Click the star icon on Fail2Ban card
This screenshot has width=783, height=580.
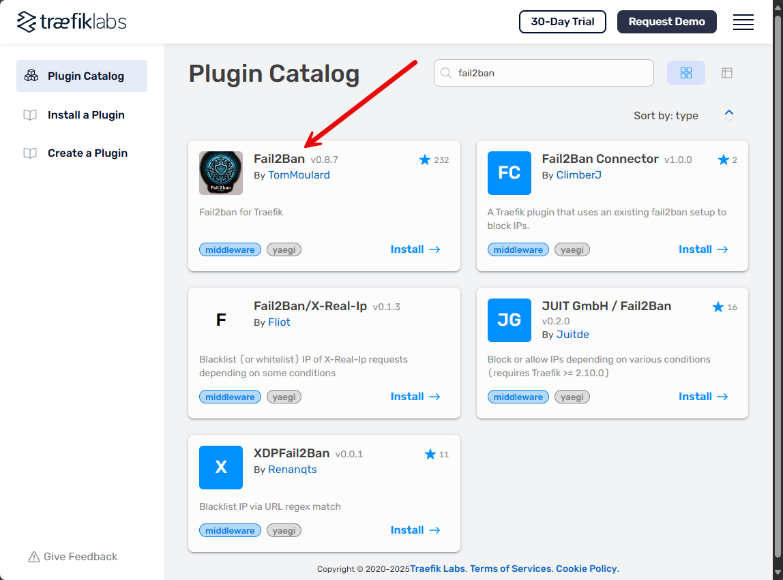point(425,160)
